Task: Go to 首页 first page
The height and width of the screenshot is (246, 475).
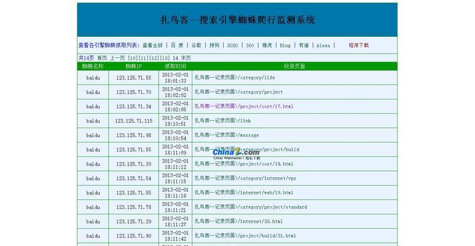Action: [102, 58]
